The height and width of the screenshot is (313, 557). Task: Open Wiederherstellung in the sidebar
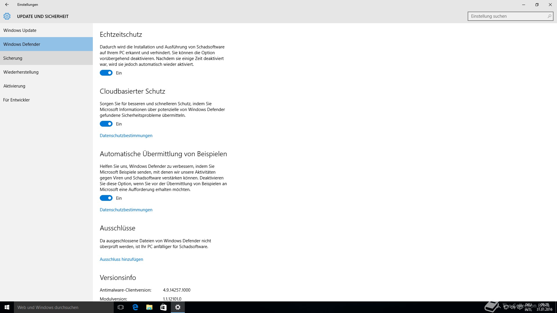click(x=46, y=72)
